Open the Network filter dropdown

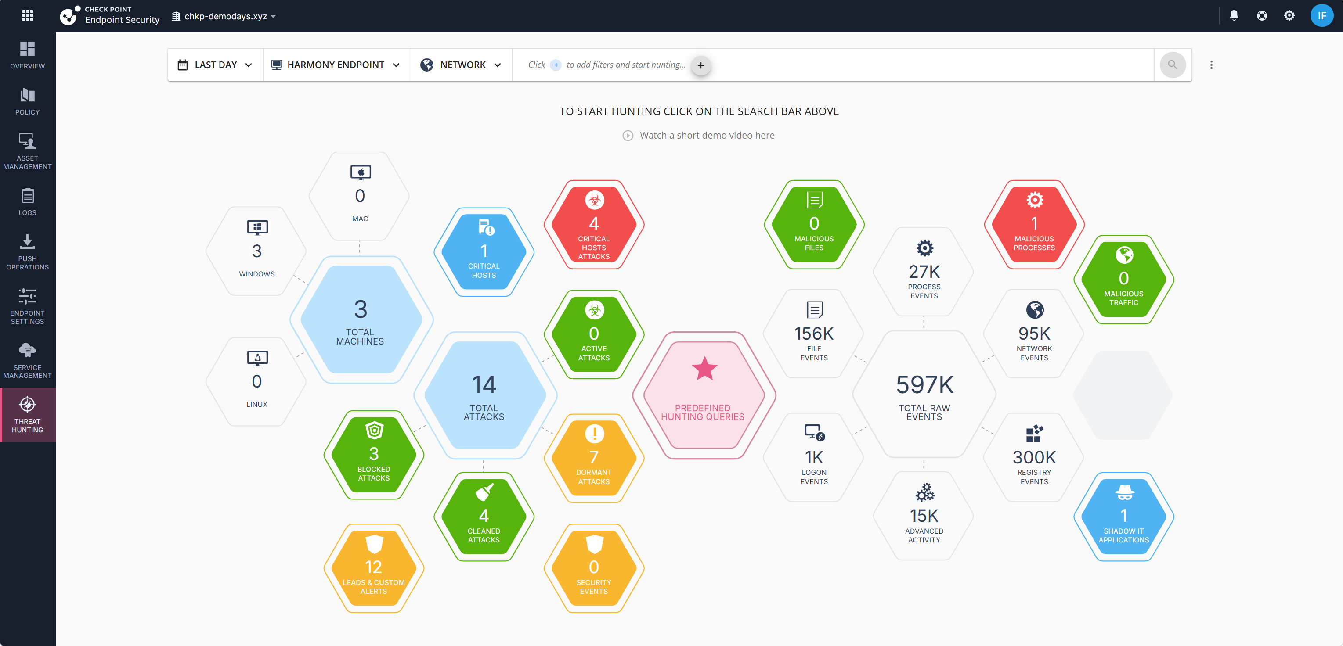(462, 65)
